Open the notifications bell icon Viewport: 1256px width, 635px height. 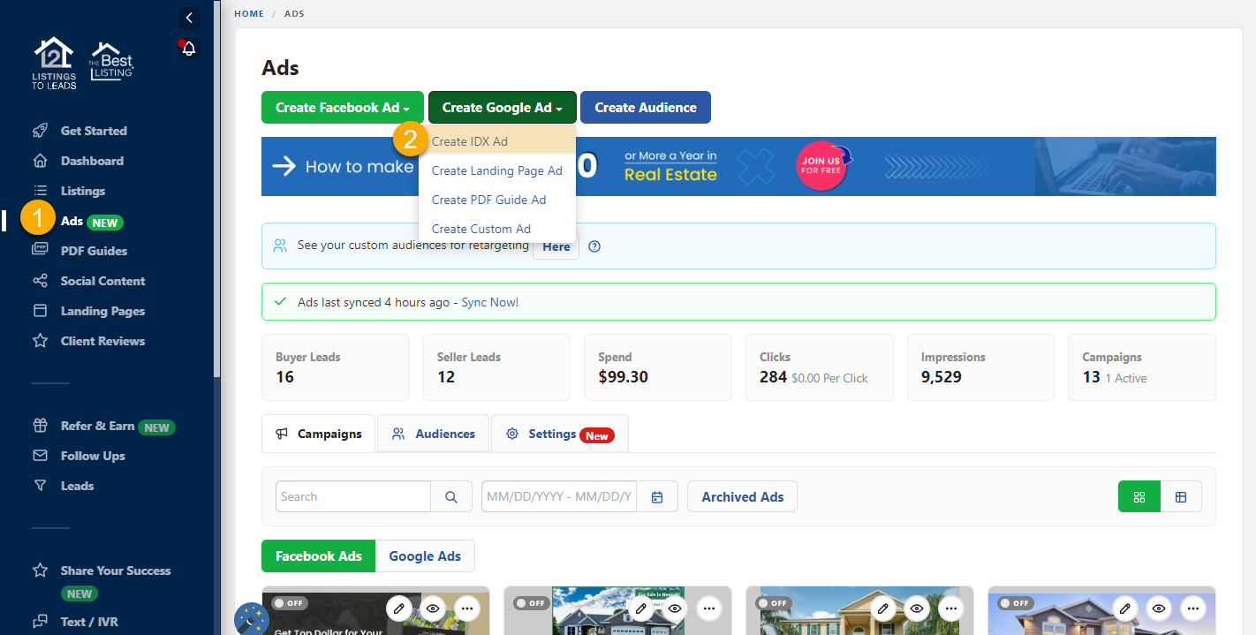pyautogui.click(x=188, y=48)
